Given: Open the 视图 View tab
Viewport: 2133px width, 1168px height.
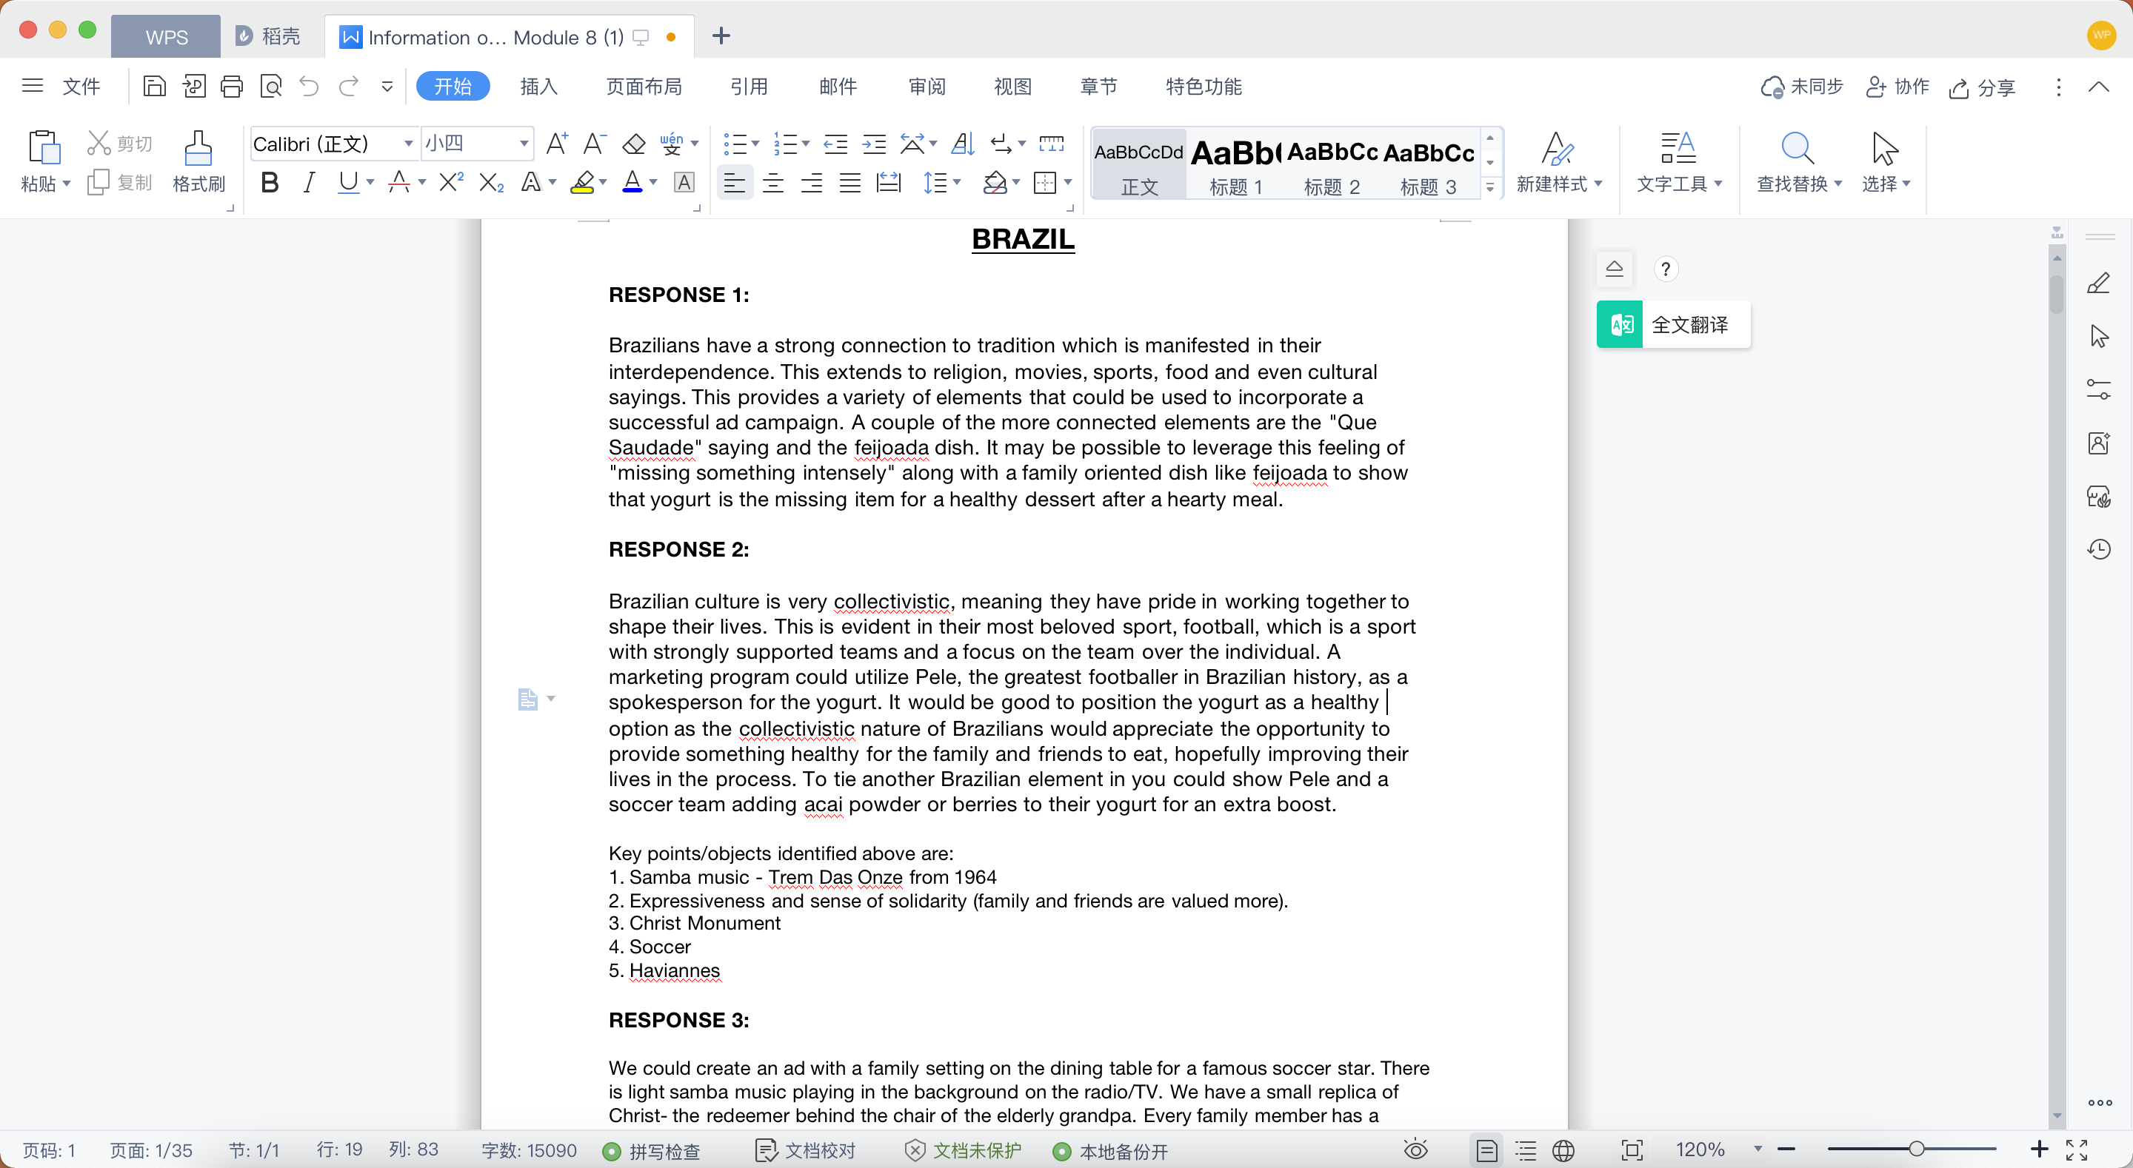Looking at the screenshot, I should tap(1012, 86).
